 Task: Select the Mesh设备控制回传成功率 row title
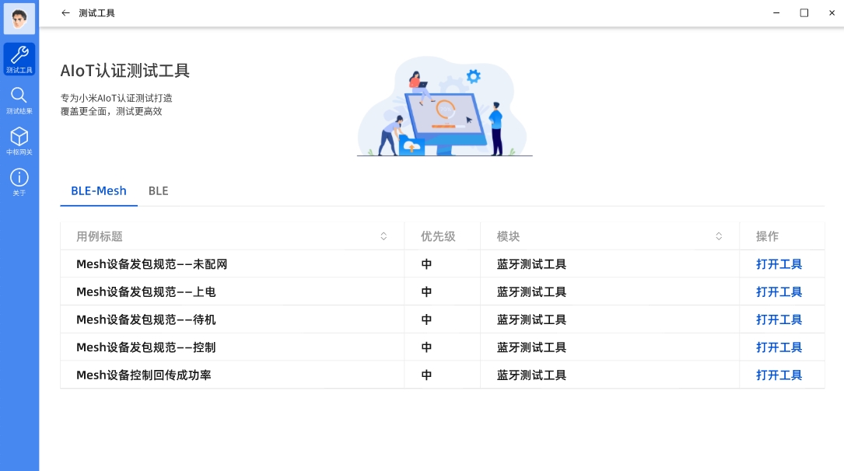click(144, 375)
